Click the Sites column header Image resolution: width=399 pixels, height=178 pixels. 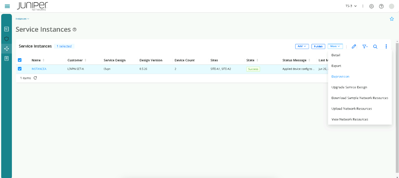(x=214, y=60)
